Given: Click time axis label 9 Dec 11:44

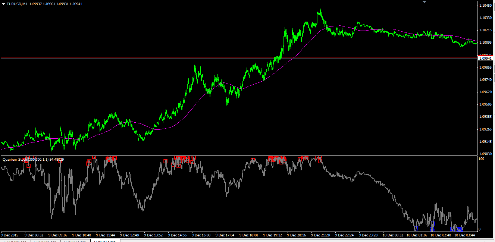Looking at the screenshot, I should pyautogui.click(x=106, y=235).
